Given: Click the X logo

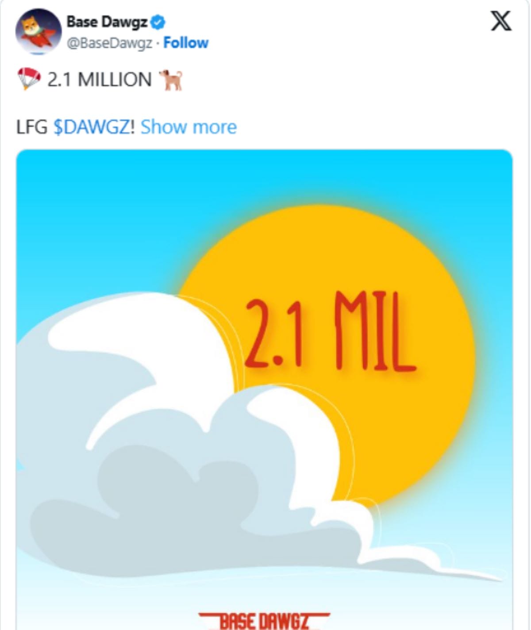Looking at the screenshot, I should 501,21.
